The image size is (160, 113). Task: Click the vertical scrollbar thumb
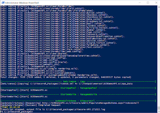(159, 108)
